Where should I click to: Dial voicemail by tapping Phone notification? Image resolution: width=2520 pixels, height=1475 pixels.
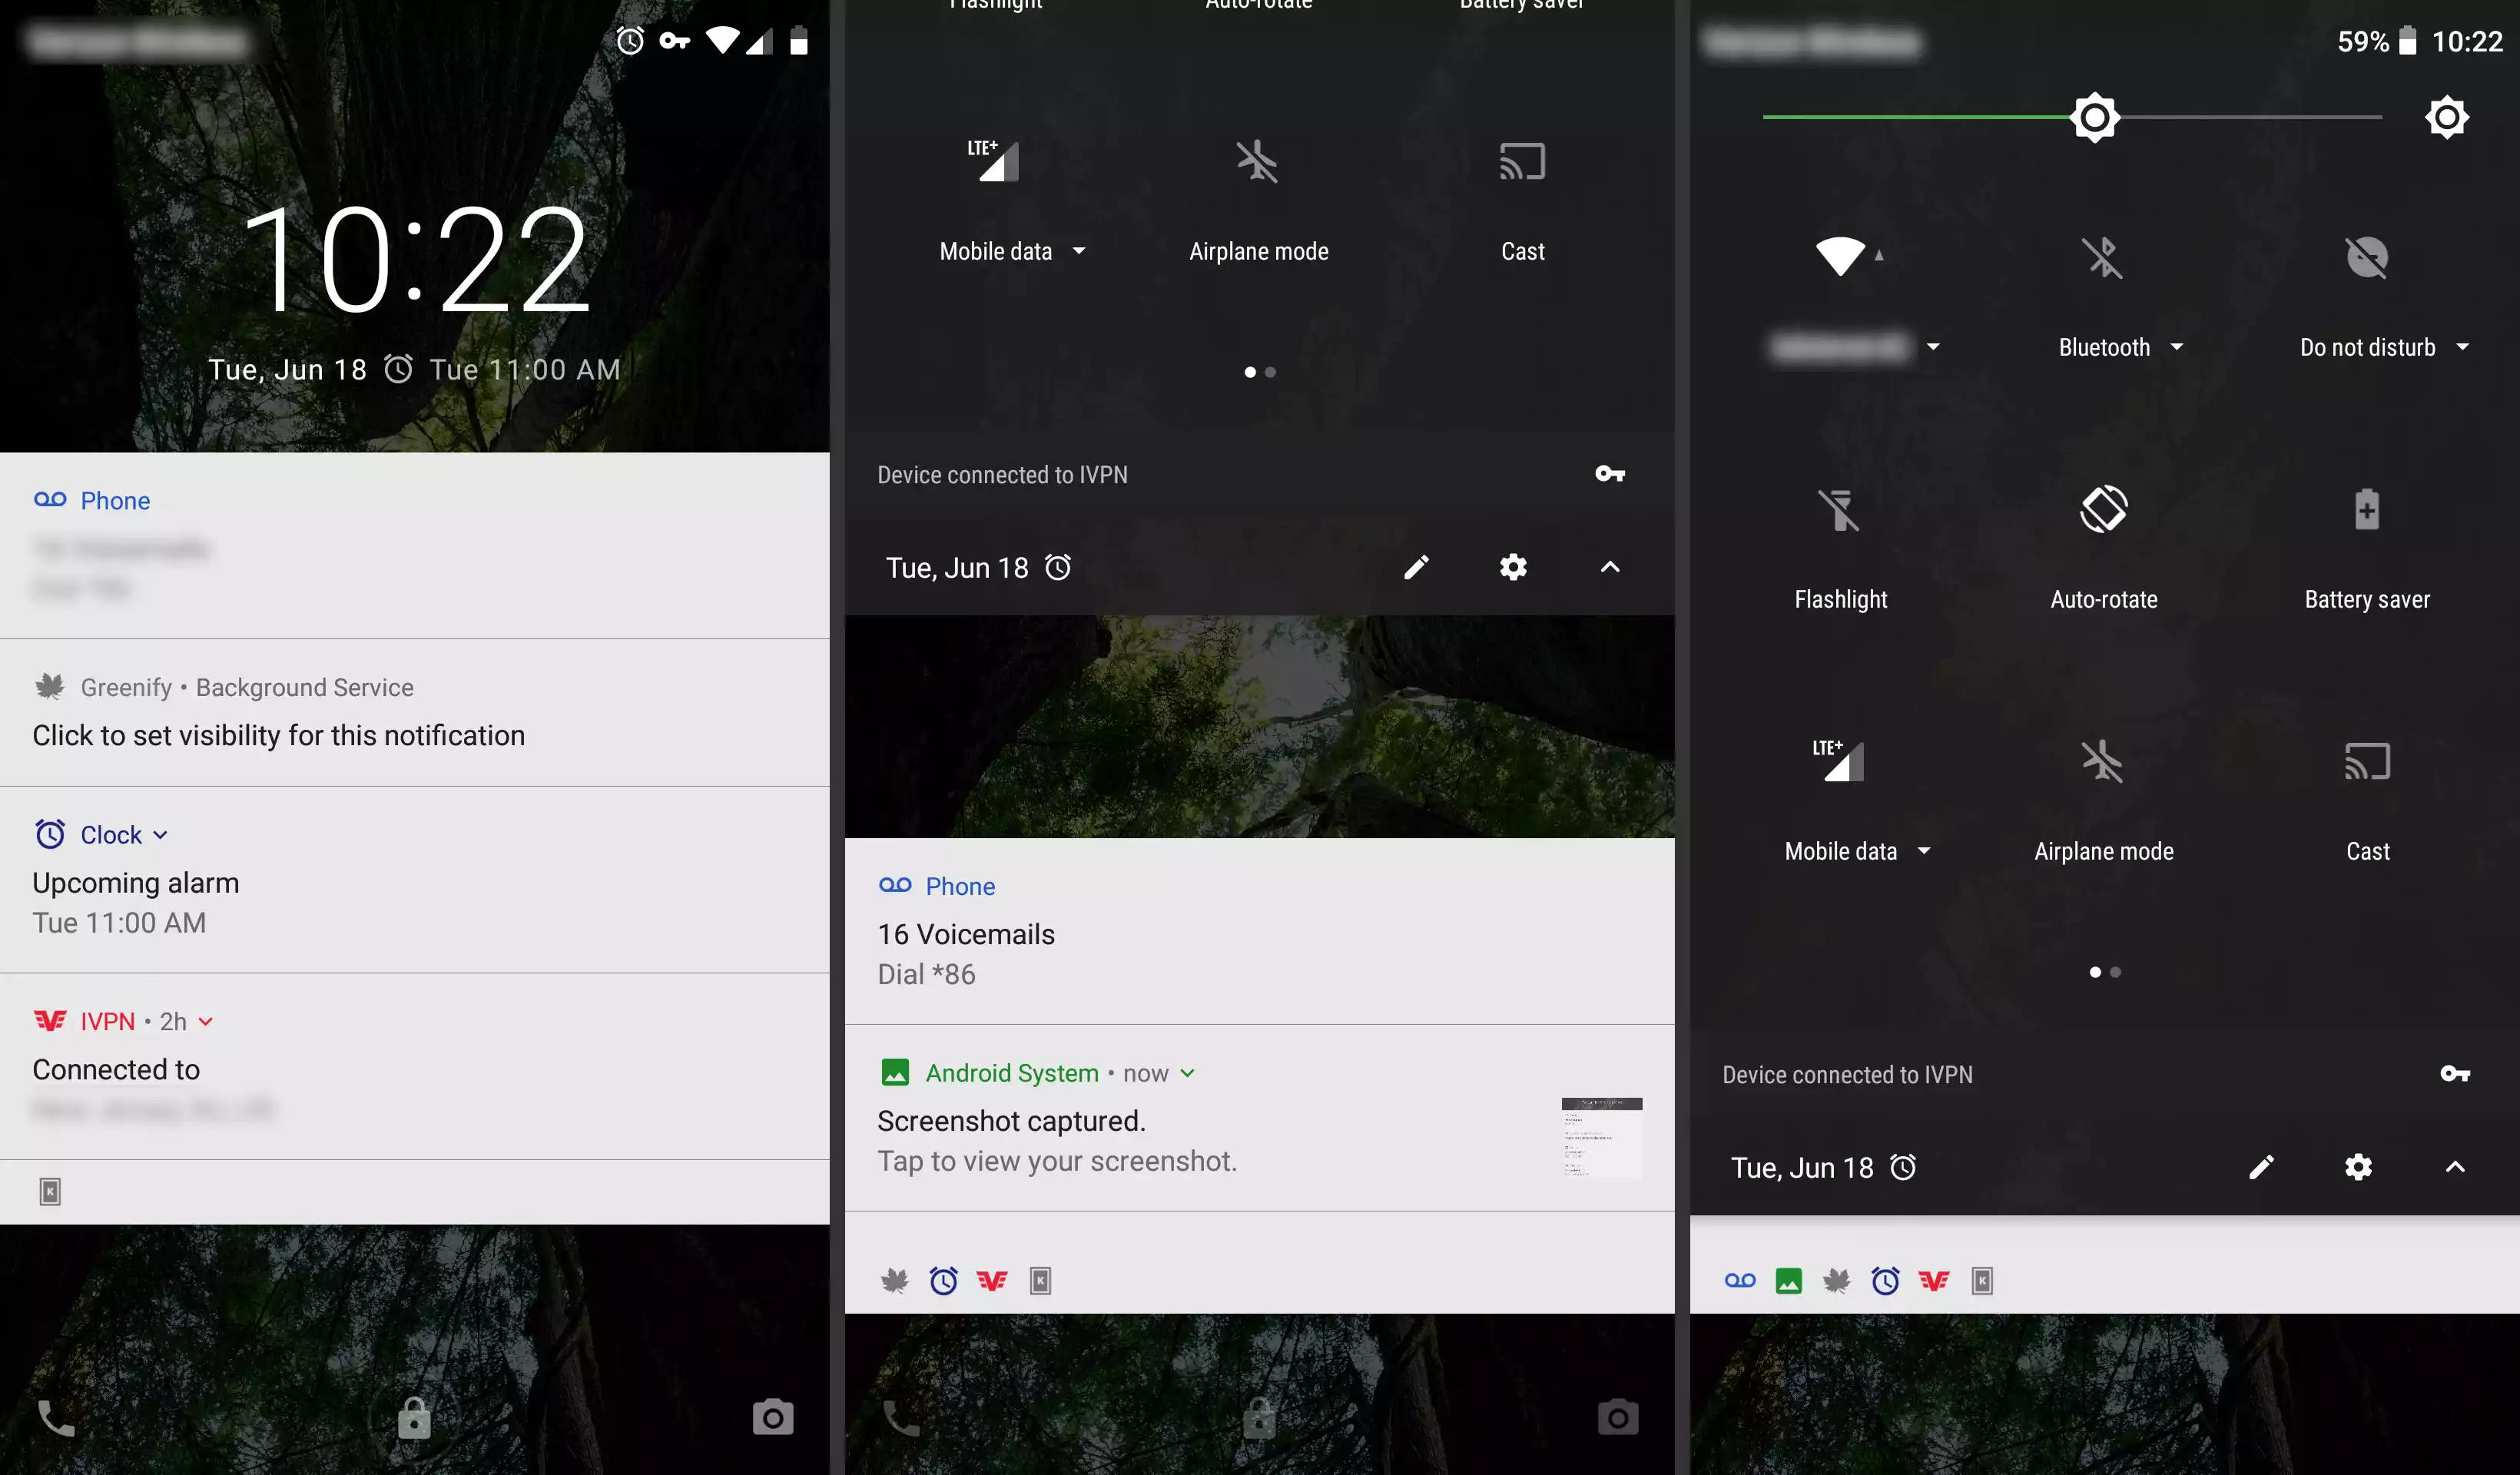tap(1259, 930)
